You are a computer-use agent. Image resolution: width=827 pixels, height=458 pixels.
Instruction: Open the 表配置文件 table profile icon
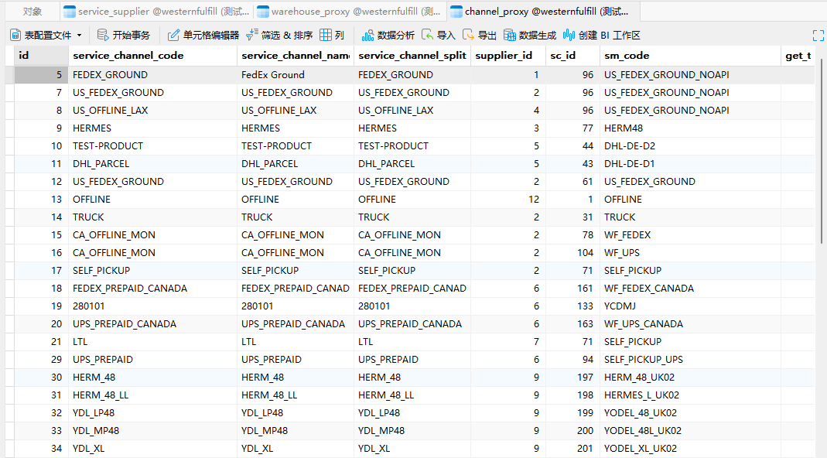click(x=15, y=36)
